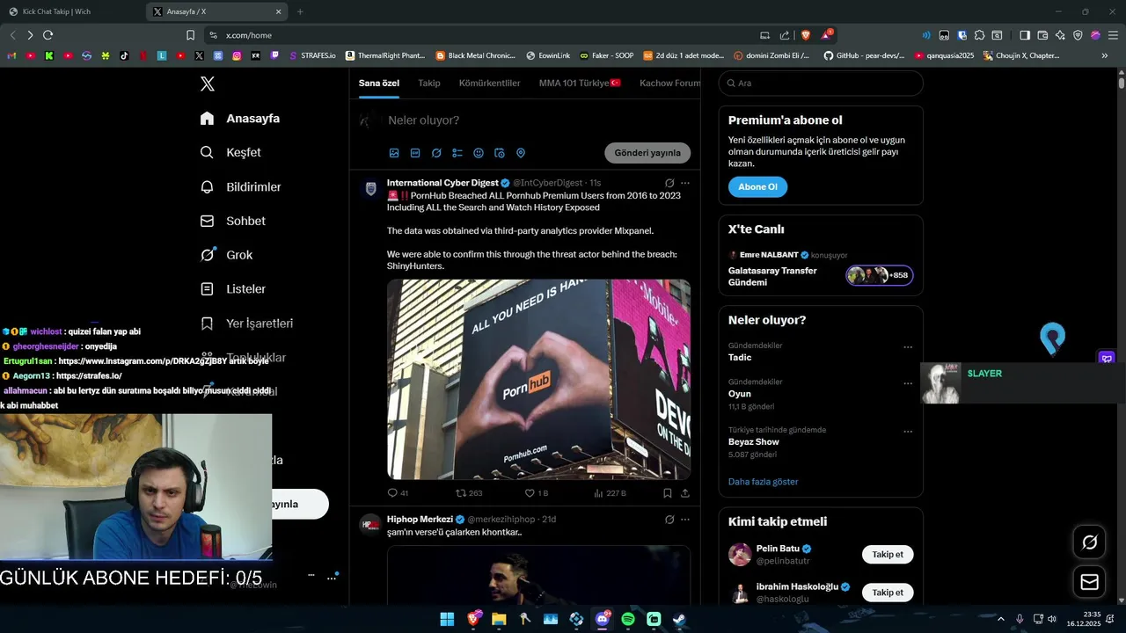Switch to the MMA 101 Türkiye tab
The width and height of the screenshot is (1126, 633).
580,83
